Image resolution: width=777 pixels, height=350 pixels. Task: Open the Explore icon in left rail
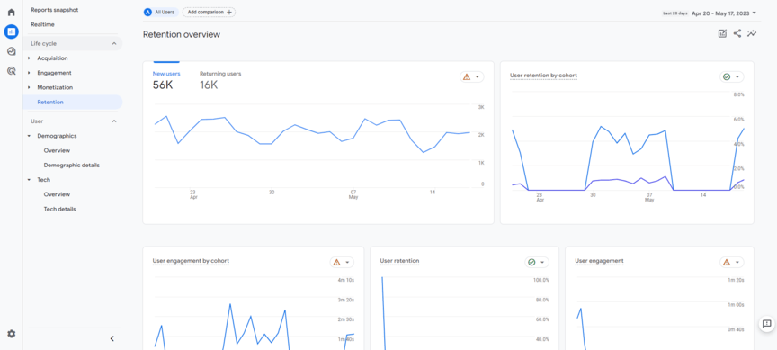coord(11,51)
